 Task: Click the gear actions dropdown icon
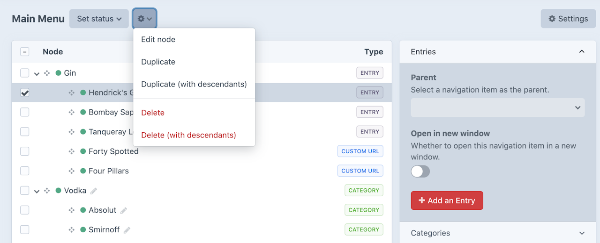144,19
